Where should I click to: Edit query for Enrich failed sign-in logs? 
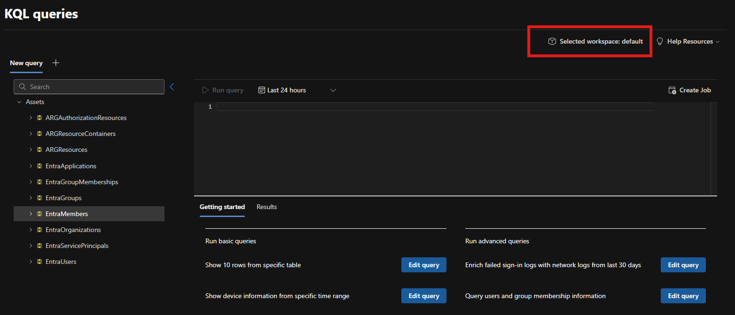(683, 265)
